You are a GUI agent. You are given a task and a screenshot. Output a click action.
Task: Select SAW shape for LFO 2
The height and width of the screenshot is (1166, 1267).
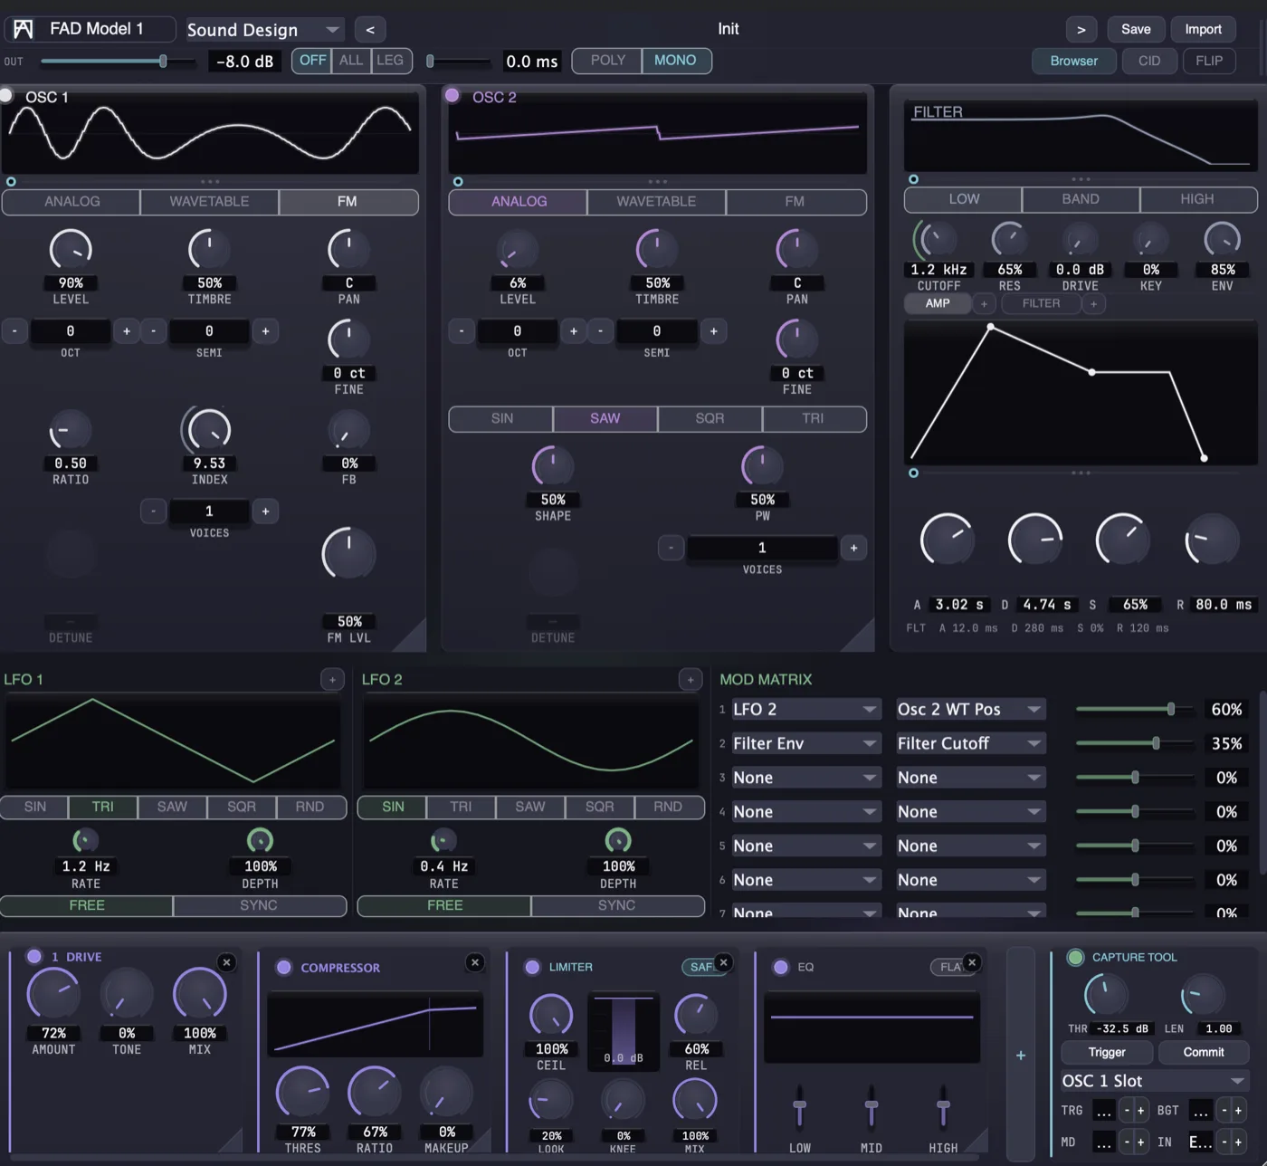530,807
